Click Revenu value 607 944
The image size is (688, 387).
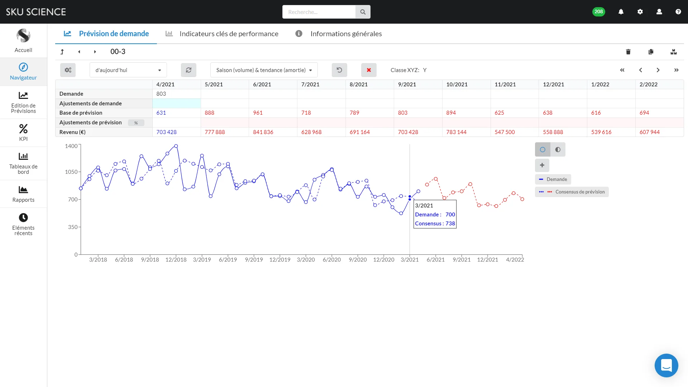point(650,132)
